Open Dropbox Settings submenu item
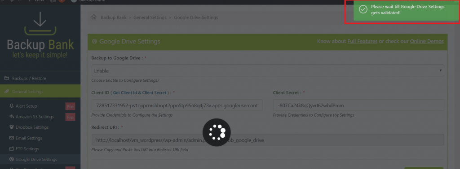The height and width of the screenshot is (169, 460). pos(32,127)
